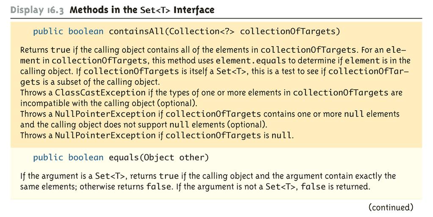Click 'boolean' keyword in containsAll signature
Screen dimensions: 433x217
click(x=86, y=31)
